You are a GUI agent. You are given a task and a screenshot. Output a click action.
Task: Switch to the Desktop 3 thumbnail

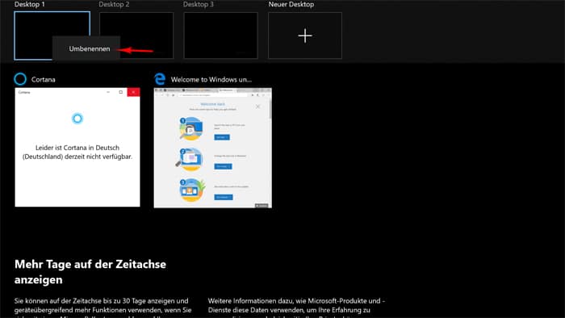(x=220, y=36)
